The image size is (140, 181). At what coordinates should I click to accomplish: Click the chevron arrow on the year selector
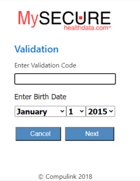[x=111, y=111]
